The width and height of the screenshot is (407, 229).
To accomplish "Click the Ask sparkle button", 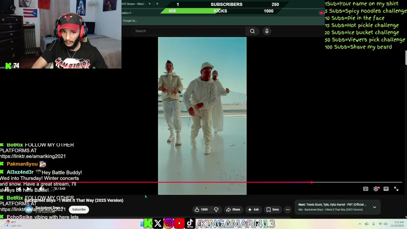I will tap(253, 210).
